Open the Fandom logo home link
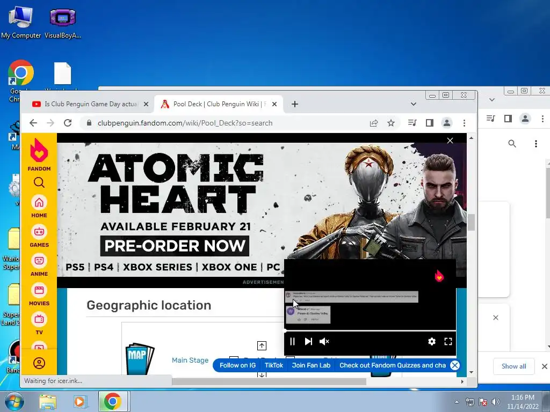 coord(39,154)
